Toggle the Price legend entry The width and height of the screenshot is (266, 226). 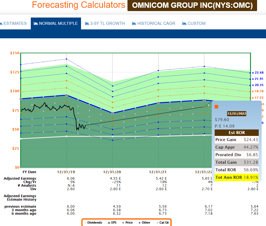tap(127, 222)
